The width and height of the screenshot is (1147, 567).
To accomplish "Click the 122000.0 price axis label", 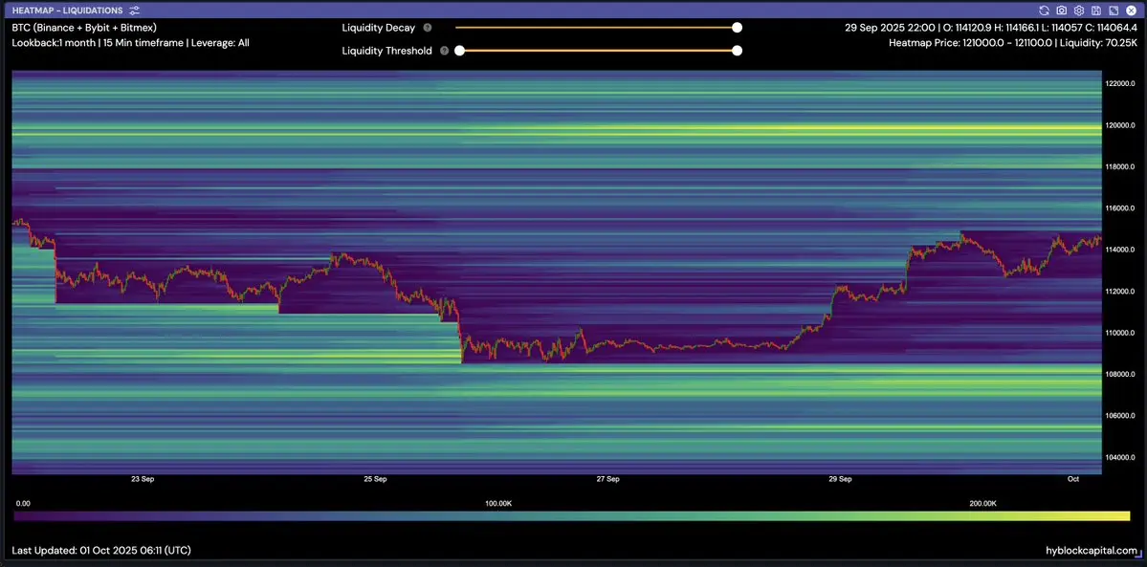I will click(x=1121, y=83).
